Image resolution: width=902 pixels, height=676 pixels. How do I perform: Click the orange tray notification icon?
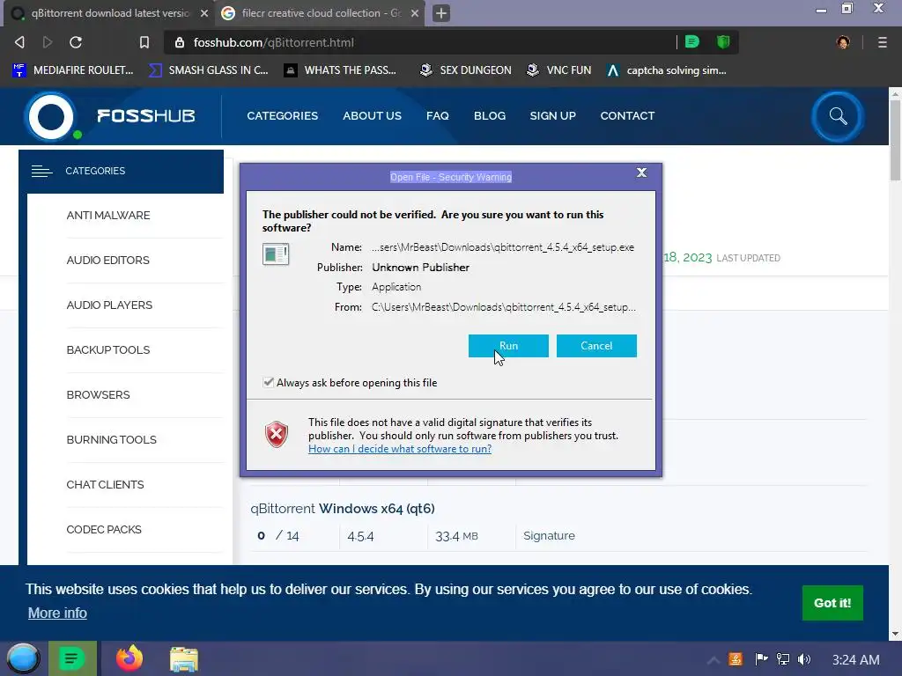[x=736, y=659]
